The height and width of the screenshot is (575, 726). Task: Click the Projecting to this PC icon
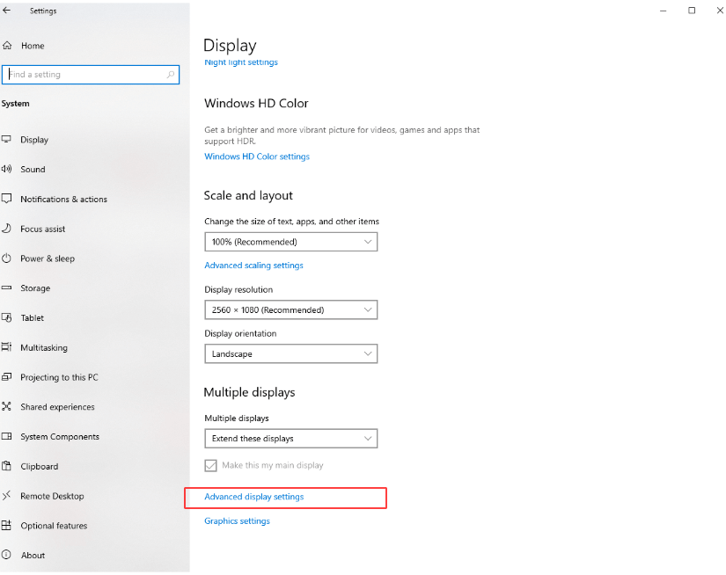click(x=6, y=377)
